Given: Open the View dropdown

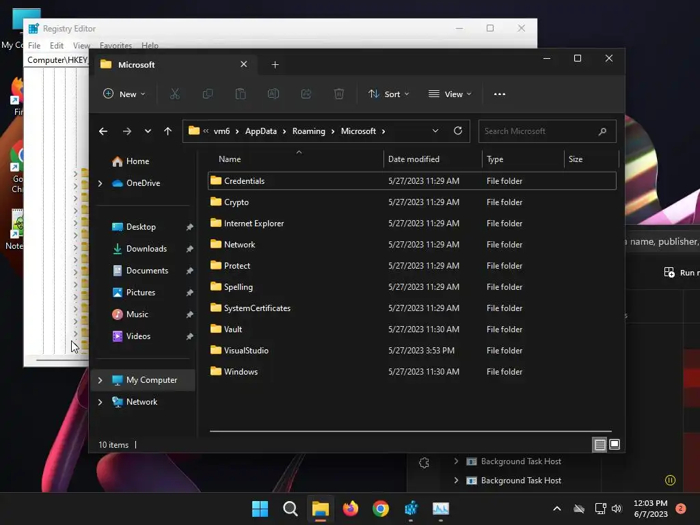Looking at the screenshot, I should pos(450,94).
